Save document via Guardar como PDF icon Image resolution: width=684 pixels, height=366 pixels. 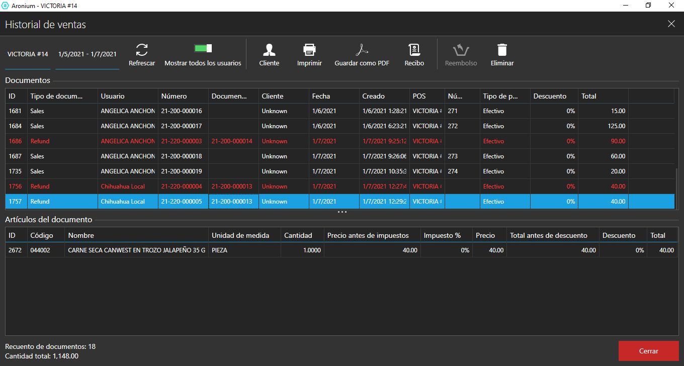coord(362,50)
